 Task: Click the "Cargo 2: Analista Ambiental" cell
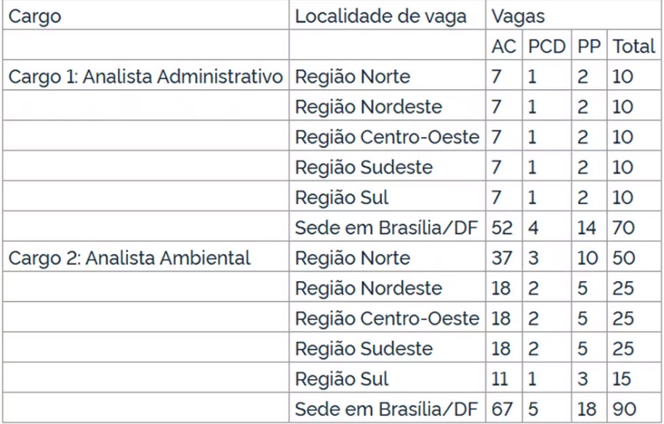tap(129, 258)
